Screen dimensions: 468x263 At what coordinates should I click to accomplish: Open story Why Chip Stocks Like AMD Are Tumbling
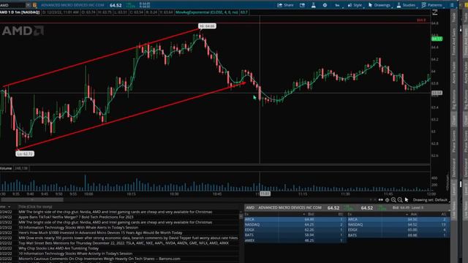58,248
